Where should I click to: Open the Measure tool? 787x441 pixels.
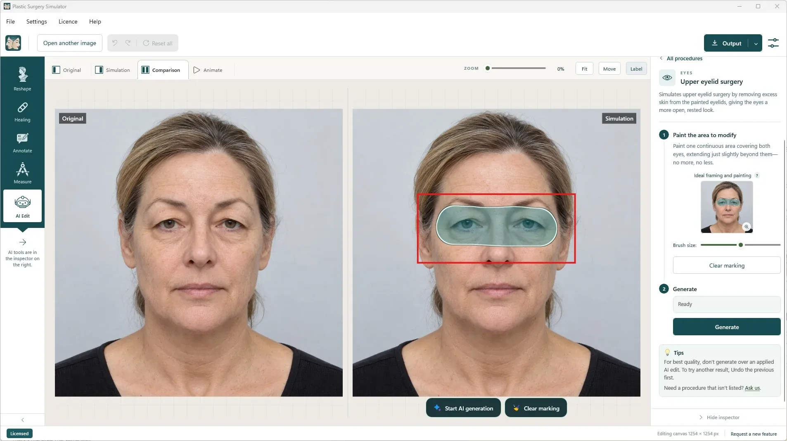pos(22,173)
